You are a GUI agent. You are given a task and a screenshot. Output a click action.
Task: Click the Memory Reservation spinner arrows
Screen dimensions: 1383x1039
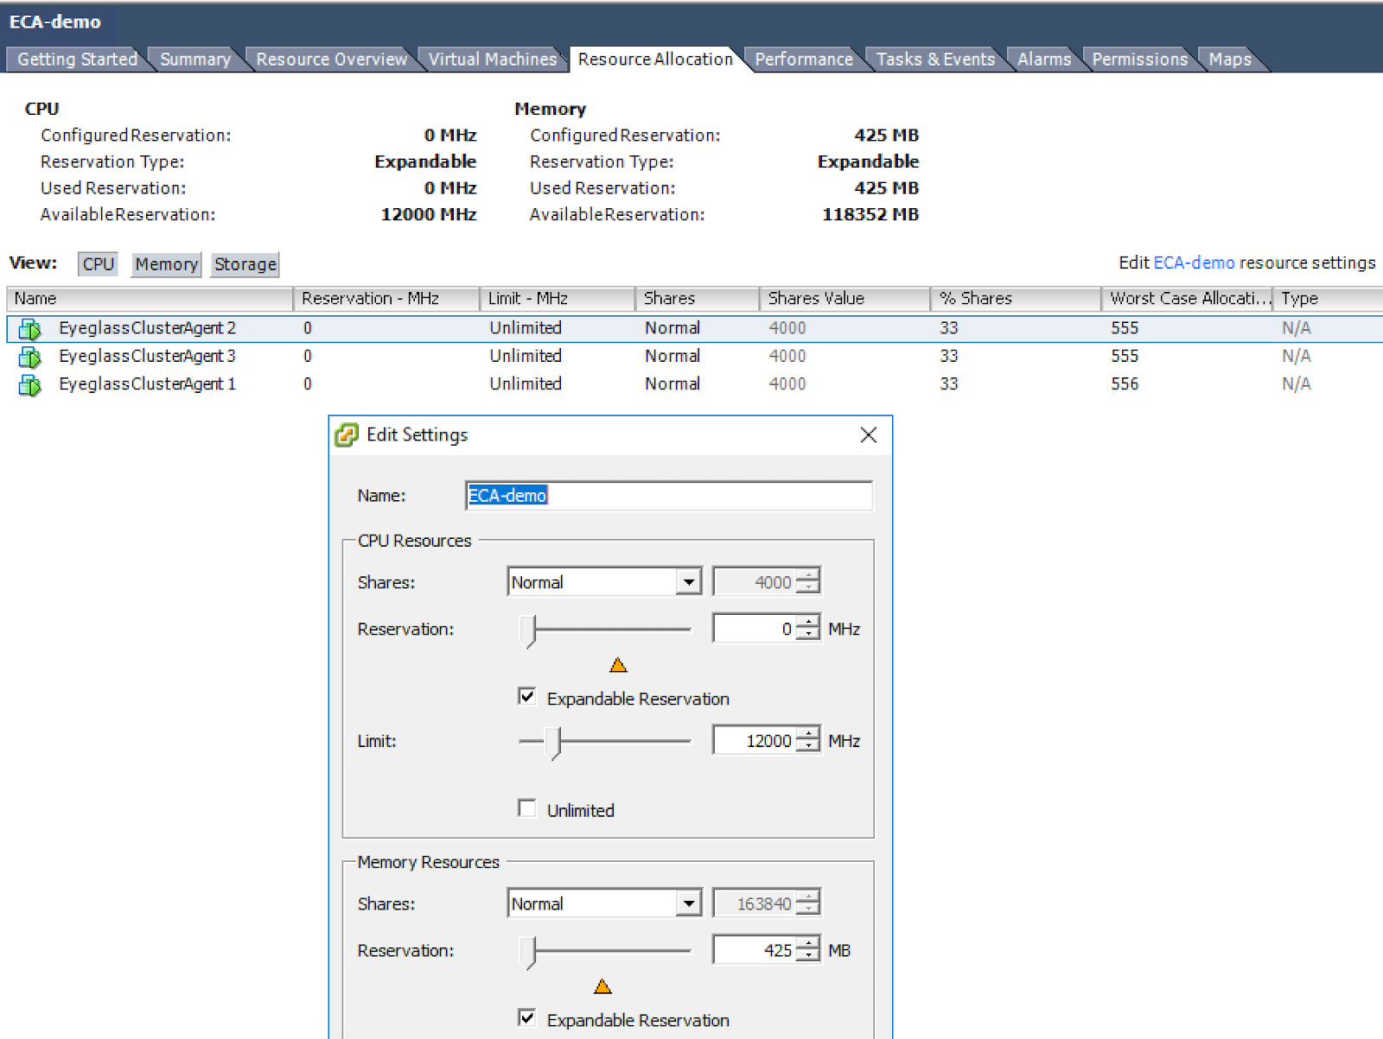pos(807,950)
